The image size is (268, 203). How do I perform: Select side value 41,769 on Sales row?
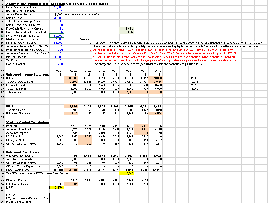coord(194,78)
